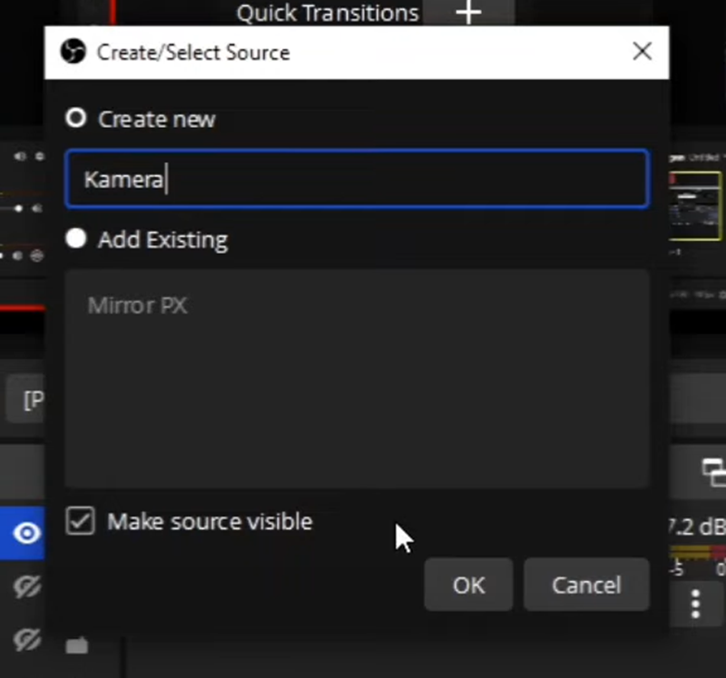
Task: Hide the source with the blue eye icon
Action: [26, 533]
